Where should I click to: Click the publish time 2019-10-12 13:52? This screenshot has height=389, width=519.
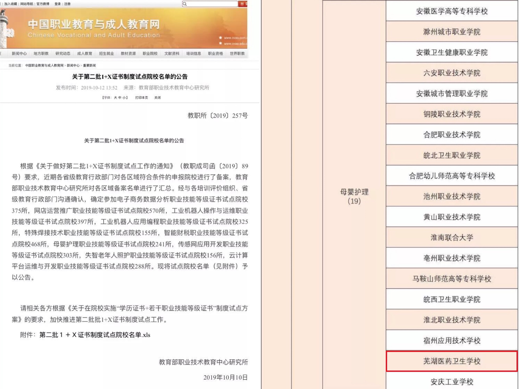coord(99,88)
